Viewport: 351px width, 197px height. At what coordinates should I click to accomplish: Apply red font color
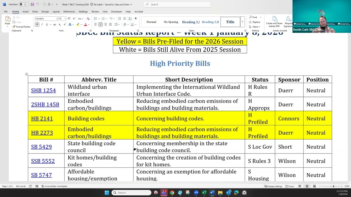click(x=85, y=24)
